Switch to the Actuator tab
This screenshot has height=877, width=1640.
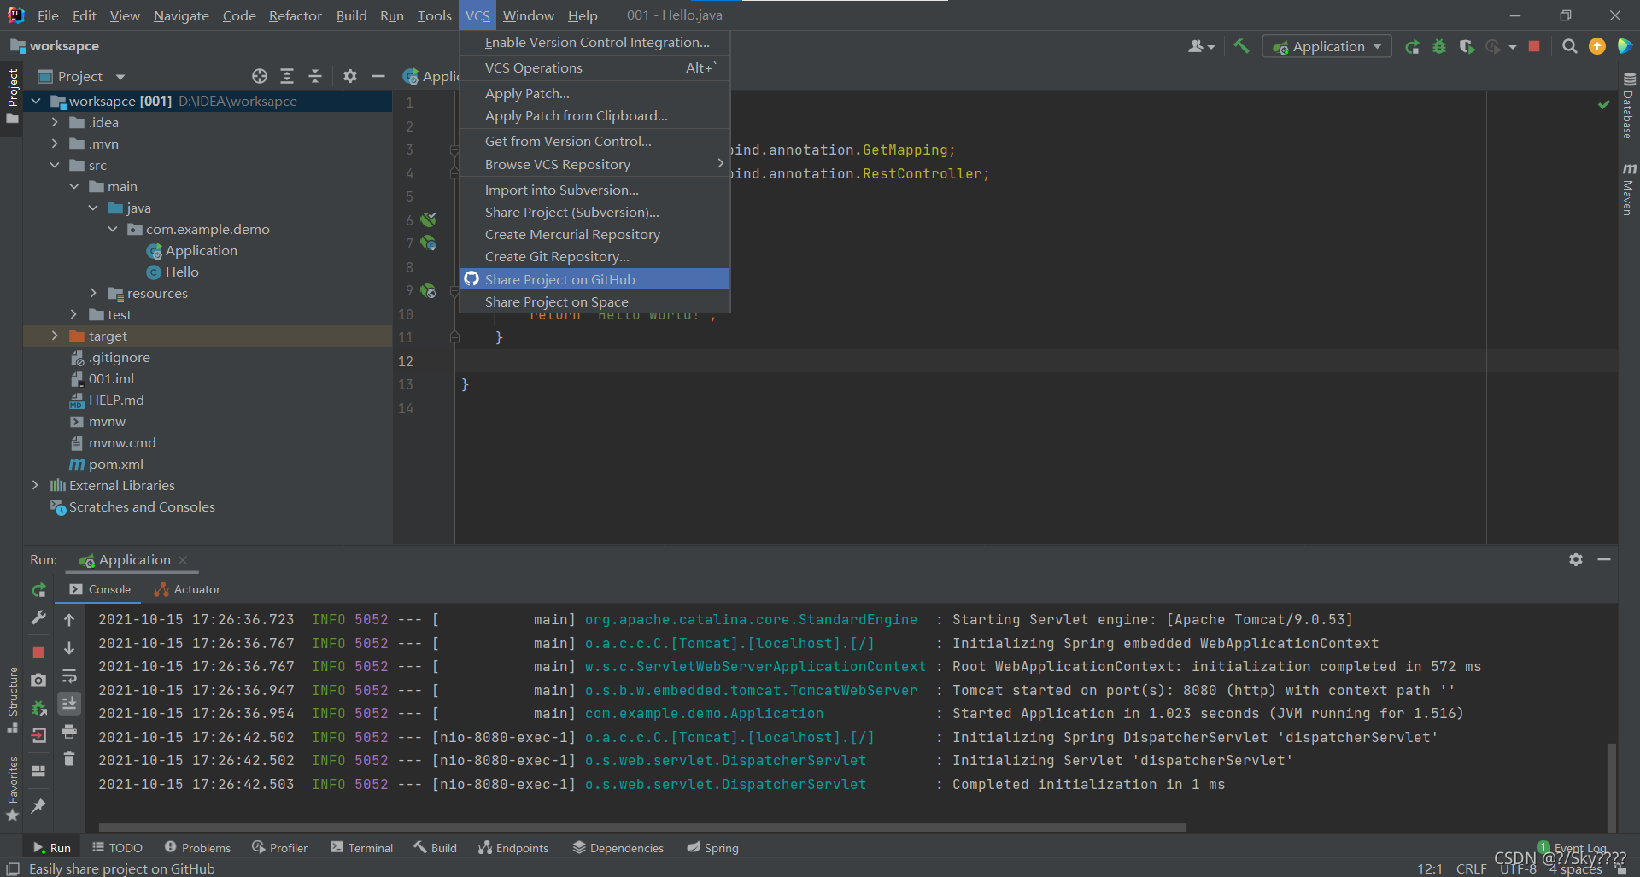[x=187, y=589]
